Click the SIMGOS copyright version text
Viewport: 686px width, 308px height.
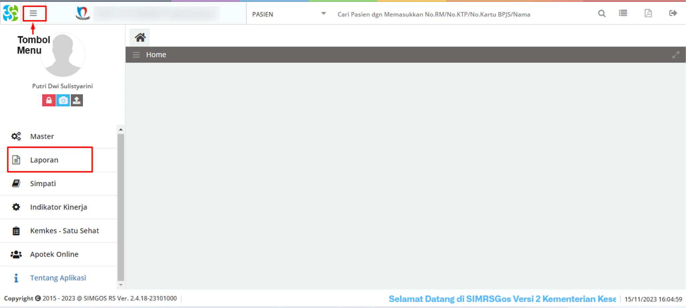tap(90, 298)
